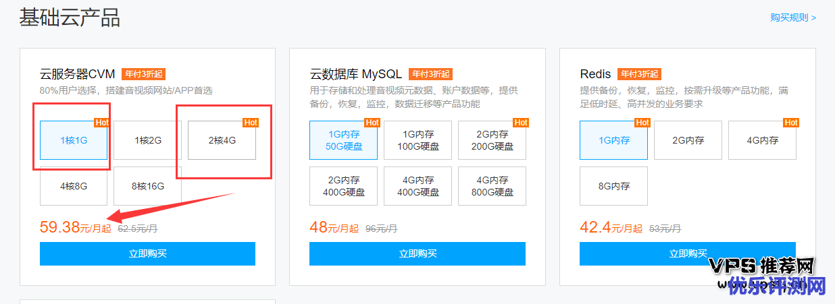Click the Hot tag on 1核1G
Image resolution: width=835 pixels, height=304 pixels.
click(101, 123)
